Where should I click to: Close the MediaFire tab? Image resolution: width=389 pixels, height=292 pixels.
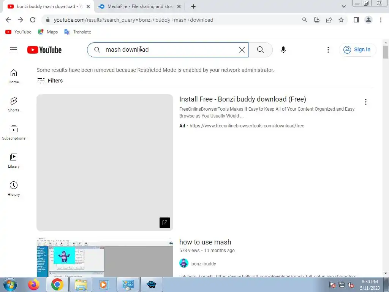[179, 7]
